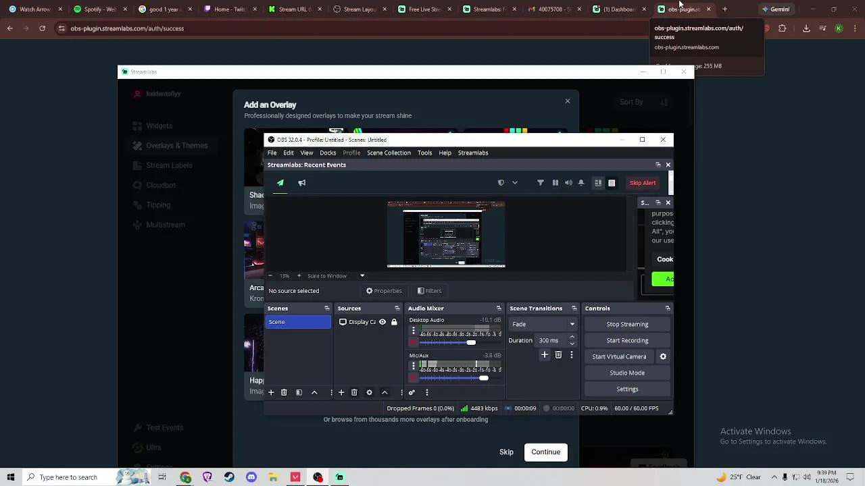The image size is (865, 486).
Task: Open transition properties three-dot menu
Action: [572, 355]
